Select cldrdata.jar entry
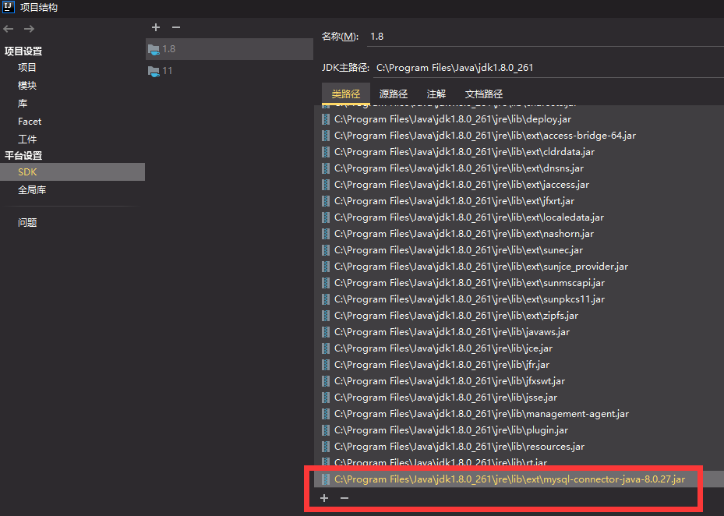 [x=519, y=152]
